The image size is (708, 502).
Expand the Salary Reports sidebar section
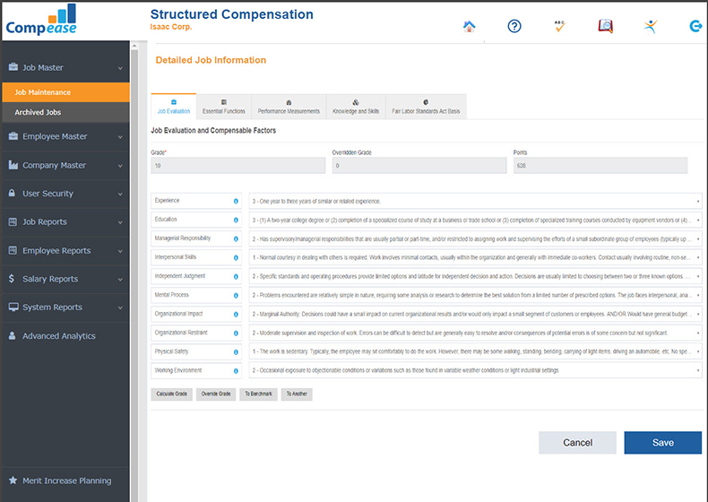point(65,279)
